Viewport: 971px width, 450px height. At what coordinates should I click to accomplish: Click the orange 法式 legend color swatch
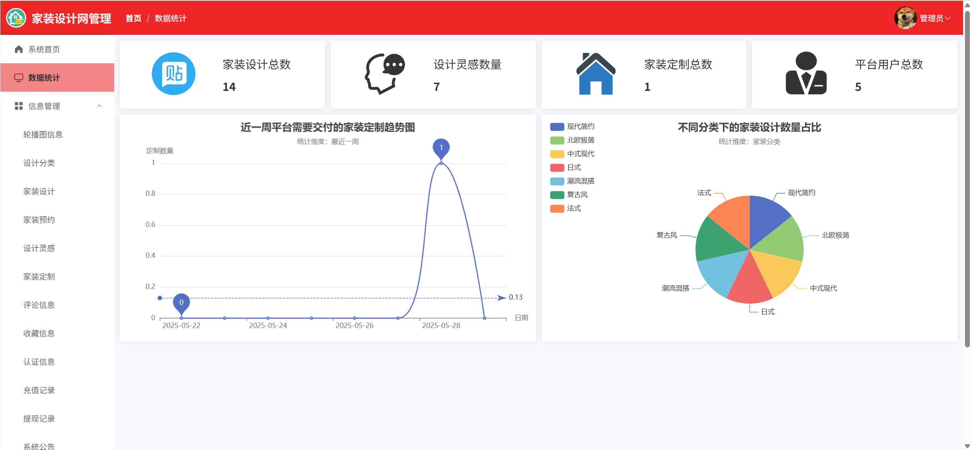coord(557,208)
